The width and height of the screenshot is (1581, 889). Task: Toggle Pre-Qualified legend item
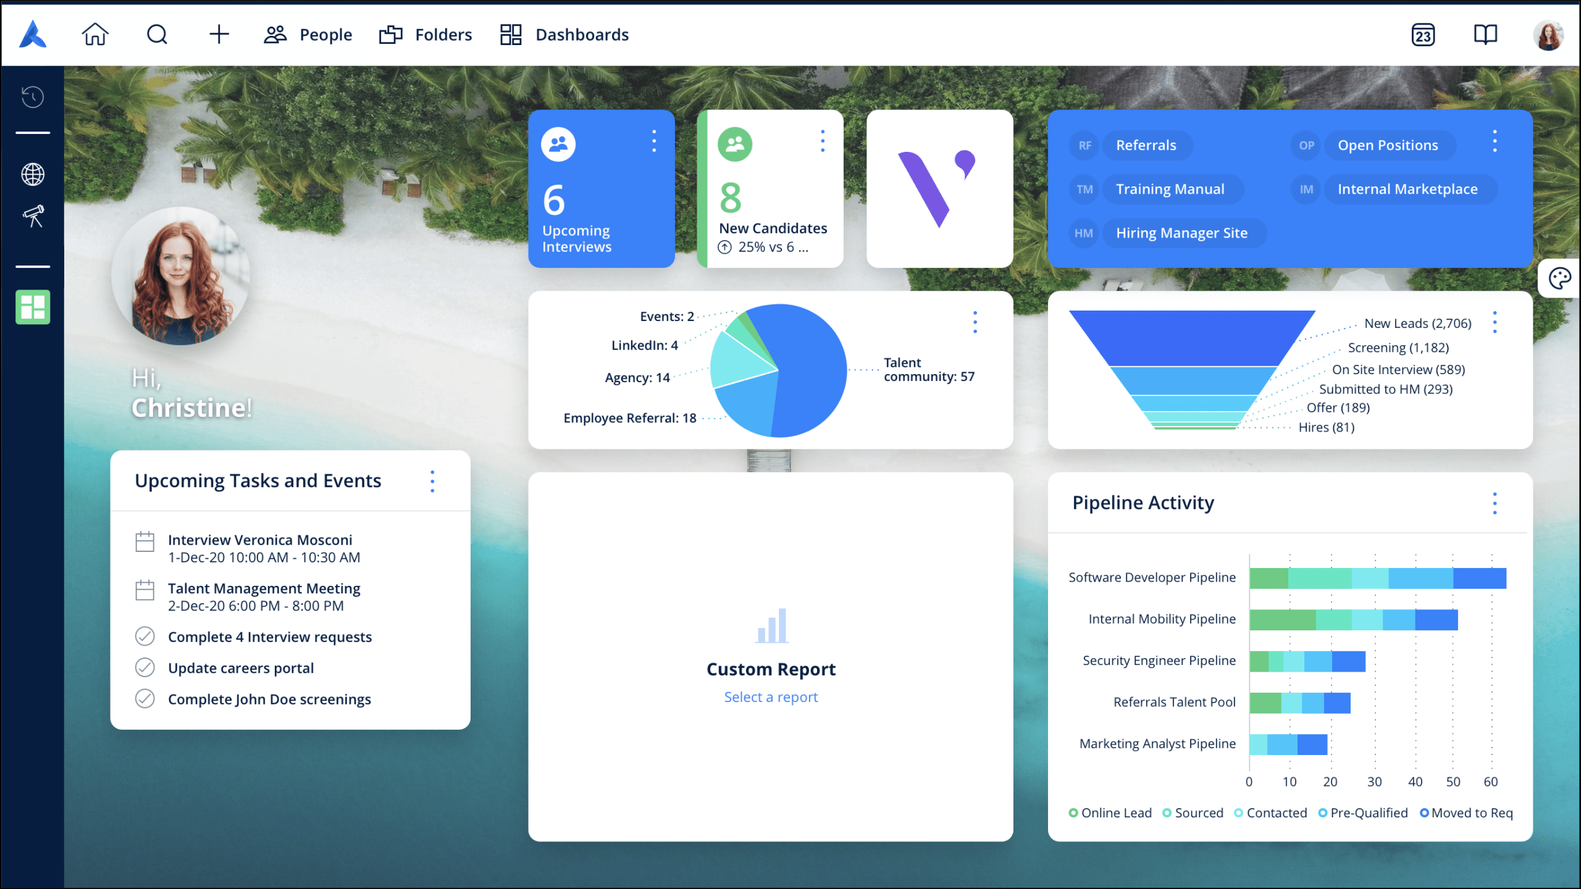pyautogui.click(x=1362, y=812)
